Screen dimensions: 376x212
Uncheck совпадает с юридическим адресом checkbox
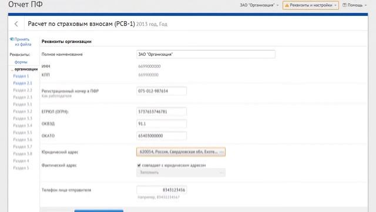139,165
